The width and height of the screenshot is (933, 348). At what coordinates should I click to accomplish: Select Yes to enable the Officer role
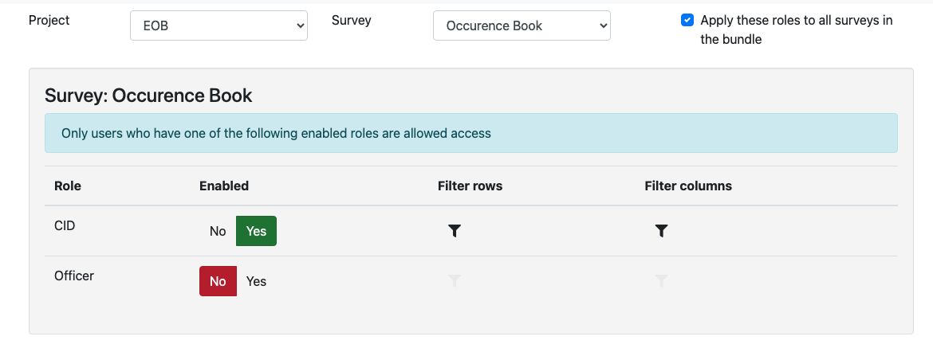pyautogui.click(x=256, y=281)
